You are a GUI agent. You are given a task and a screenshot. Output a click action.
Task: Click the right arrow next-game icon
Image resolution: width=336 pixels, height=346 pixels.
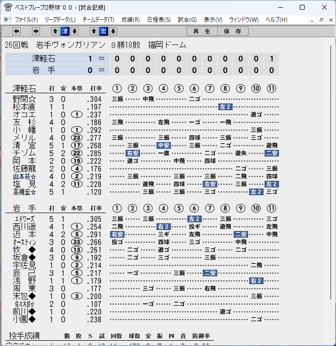point(36,31)
